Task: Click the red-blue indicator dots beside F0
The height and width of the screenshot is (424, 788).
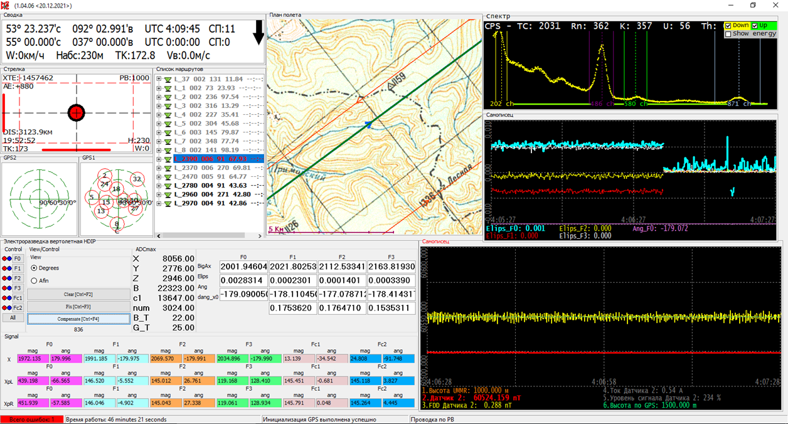Action: pos(7,258)
